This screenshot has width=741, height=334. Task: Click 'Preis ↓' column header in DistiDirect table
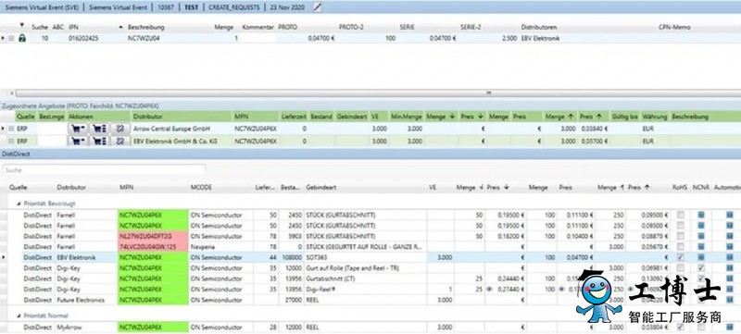[497, 187]
